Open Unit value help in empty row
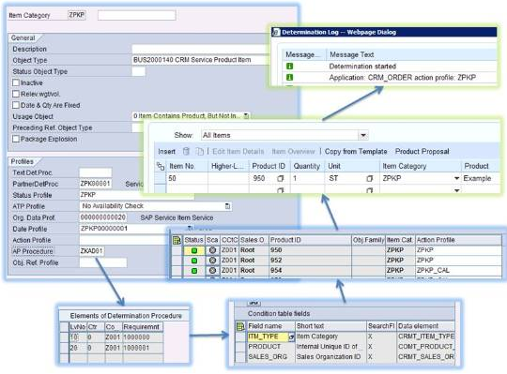507x374 pixels. (x=370, y=190)
